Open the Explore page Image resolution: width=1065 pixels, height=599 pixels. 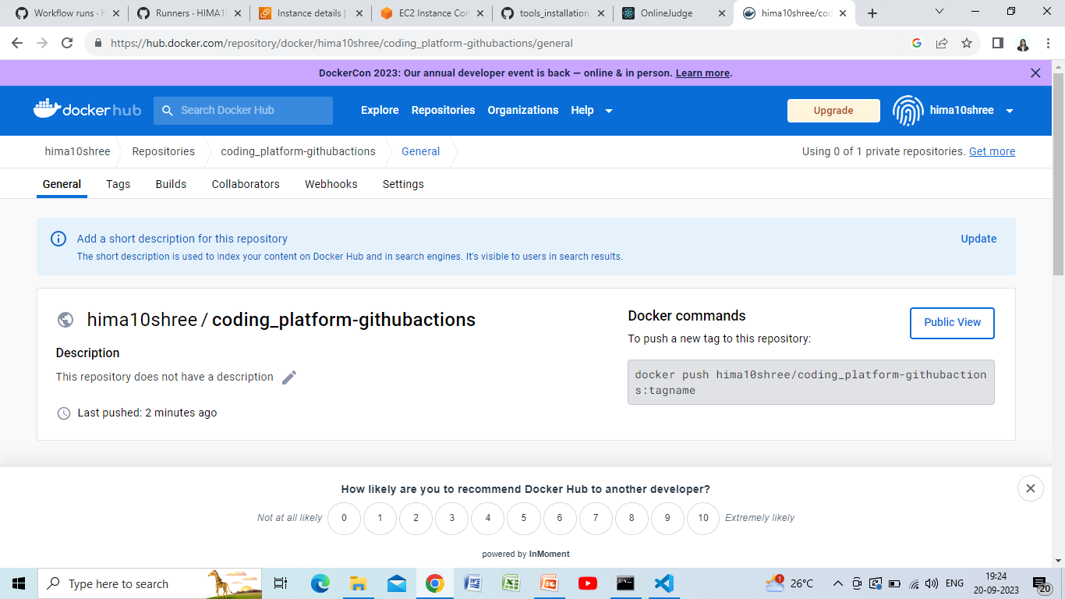coord(380,110)
